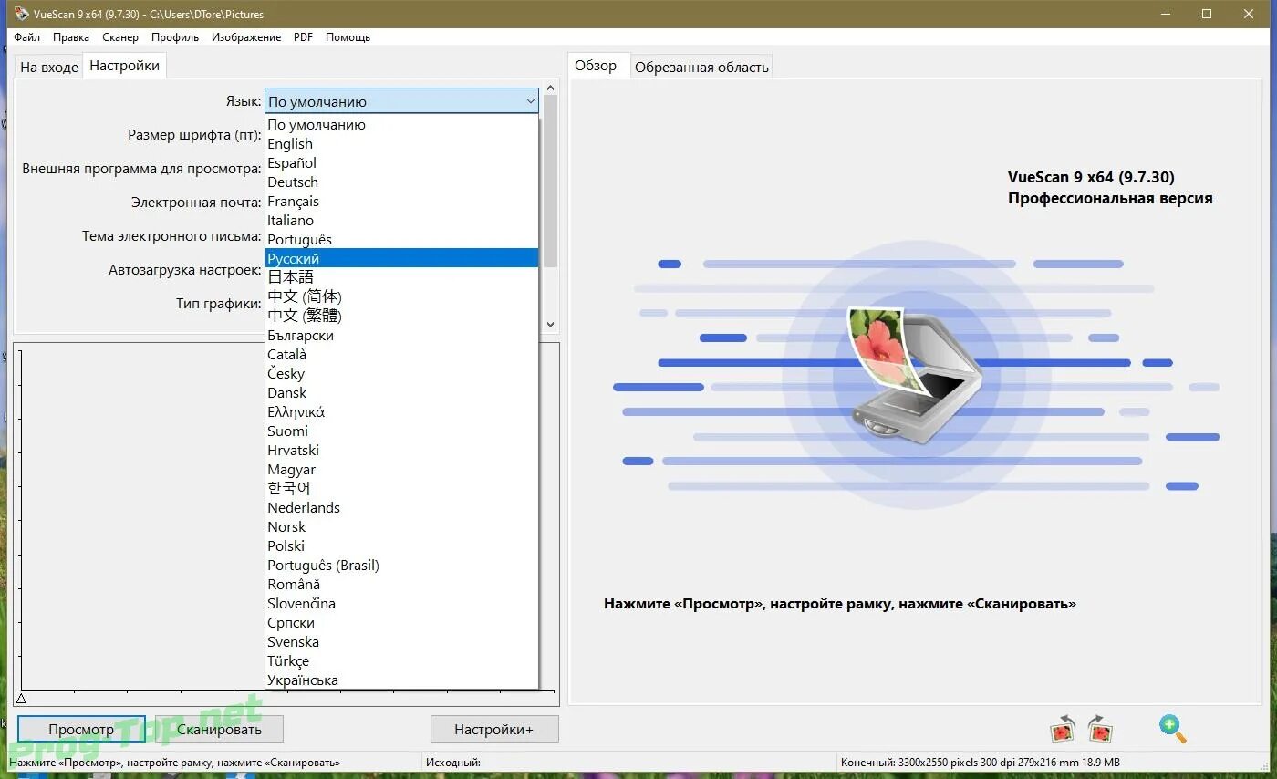Select Български from the language list
The width and height of the screenshot is (1277, 779).
coord(401,335)
